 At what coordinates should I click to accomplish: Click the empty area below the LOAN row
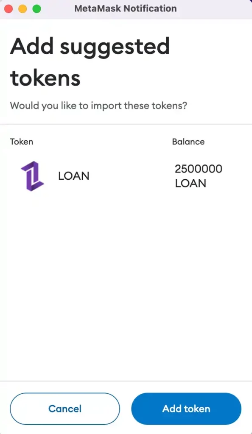[126, 285]
